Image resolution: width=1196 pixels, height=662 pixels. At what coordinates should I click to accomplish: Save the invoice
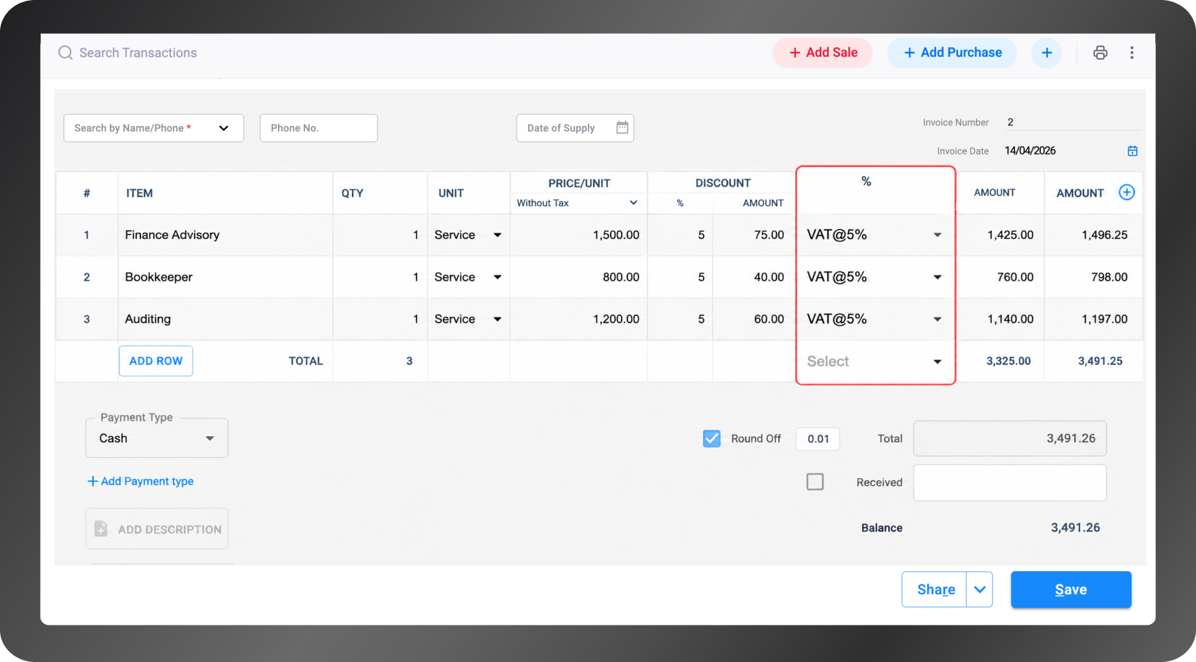coord(1071,589)
